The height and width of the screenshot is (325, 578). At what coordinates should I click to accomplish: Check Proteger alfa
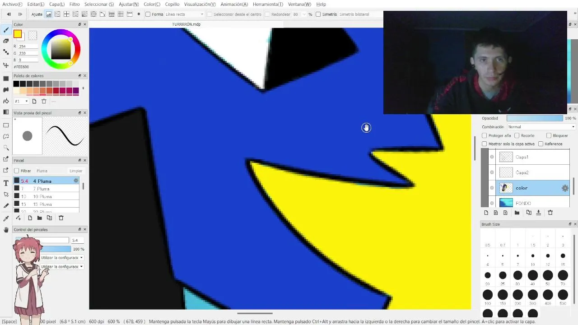pos(485,135)
